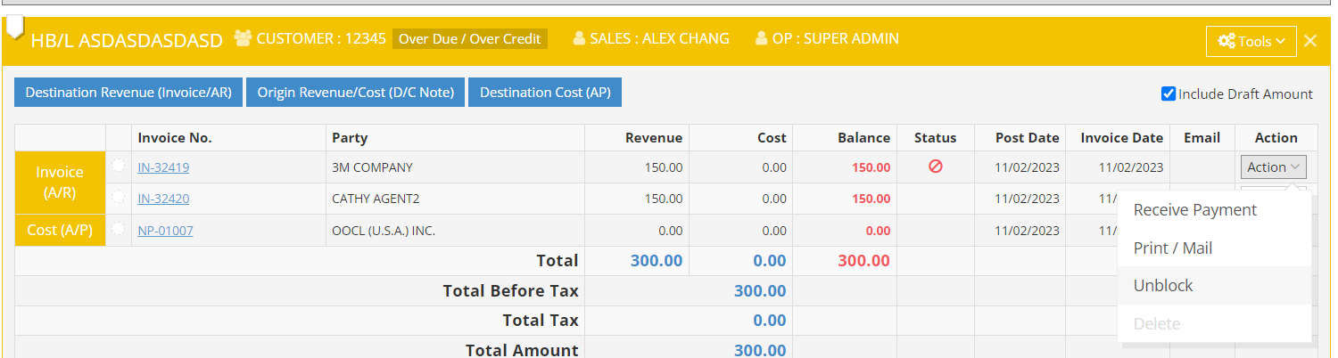Choose Unblock from Action menu
The width and height of the screenshot is (1338, 358).
click(x=1162, y=286)
